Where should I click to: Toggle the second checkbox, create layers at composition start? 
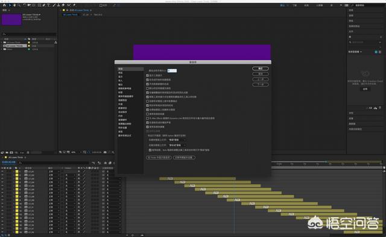pyautogui.click(x=147, y=79)
